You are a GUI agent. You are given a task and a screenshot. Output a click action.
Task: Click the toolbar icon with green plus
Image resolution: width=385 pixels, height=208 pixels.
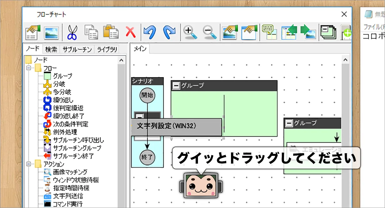tap(346, 32)
